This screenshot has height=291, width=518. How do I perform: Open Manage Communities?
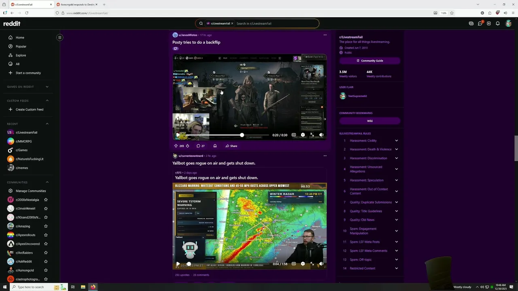[x=30, y=191]
